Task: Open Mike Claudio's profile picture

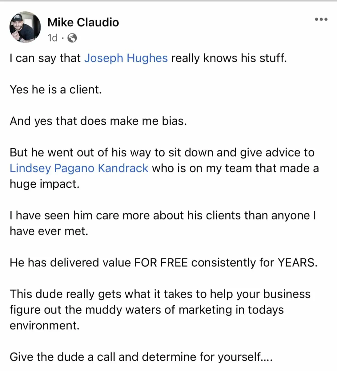Action: tap(25, 27)
